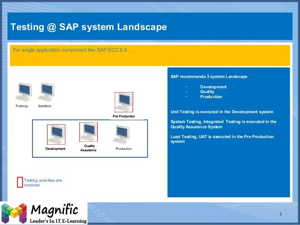Select the Pre Production computer icon
Image resolution: width=300 pixels, height=225 pixels.
[124, 102]
